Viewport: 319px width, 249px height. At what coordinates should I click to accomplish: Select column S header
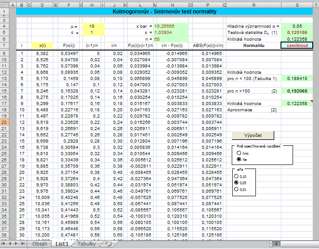coord(297,5)
